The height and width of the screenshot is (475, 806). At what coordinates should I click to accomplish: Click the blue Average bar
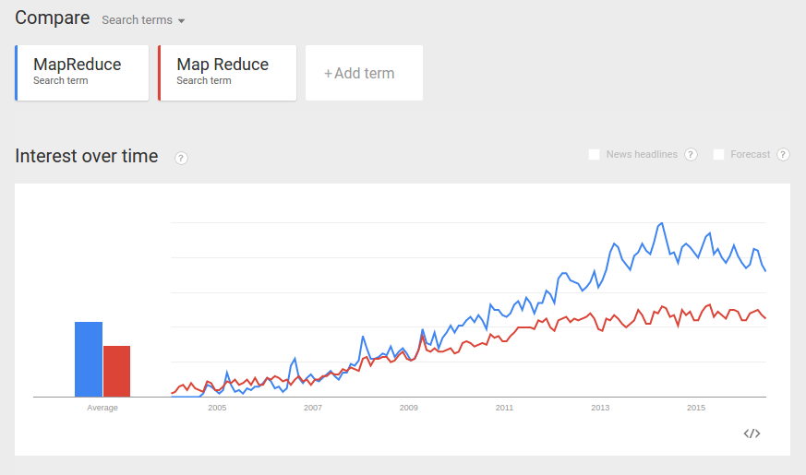[89, 359]
